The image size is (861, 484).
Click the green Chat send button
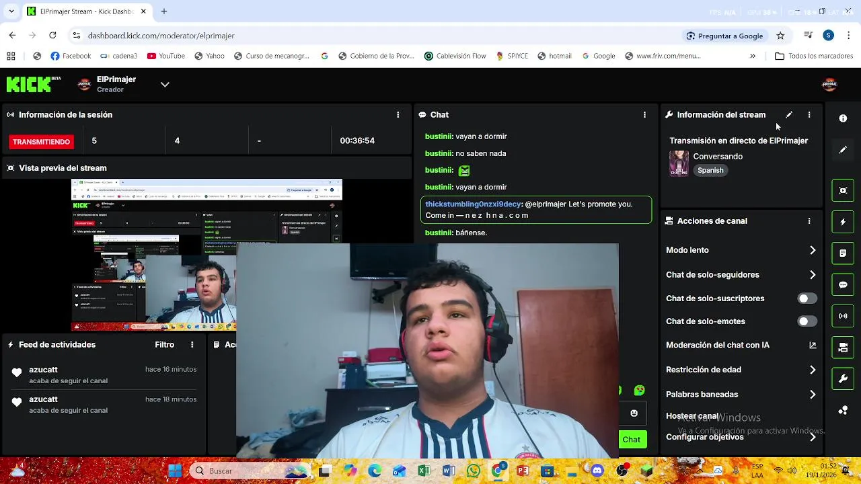pyautogui.click(x=632, y=440)
